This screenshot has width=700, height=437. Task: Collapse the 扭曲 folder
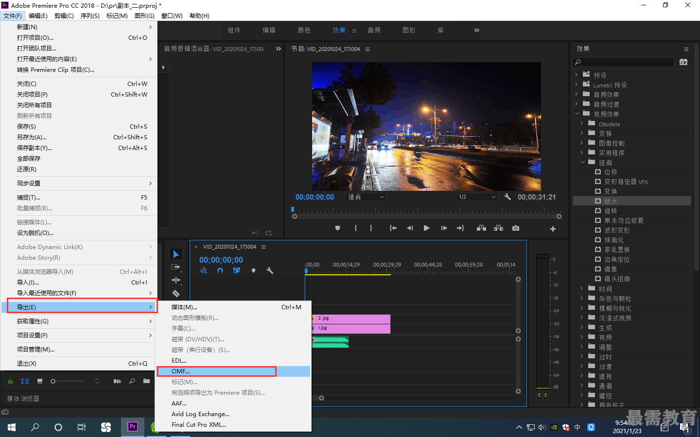[x=582, y=162]
